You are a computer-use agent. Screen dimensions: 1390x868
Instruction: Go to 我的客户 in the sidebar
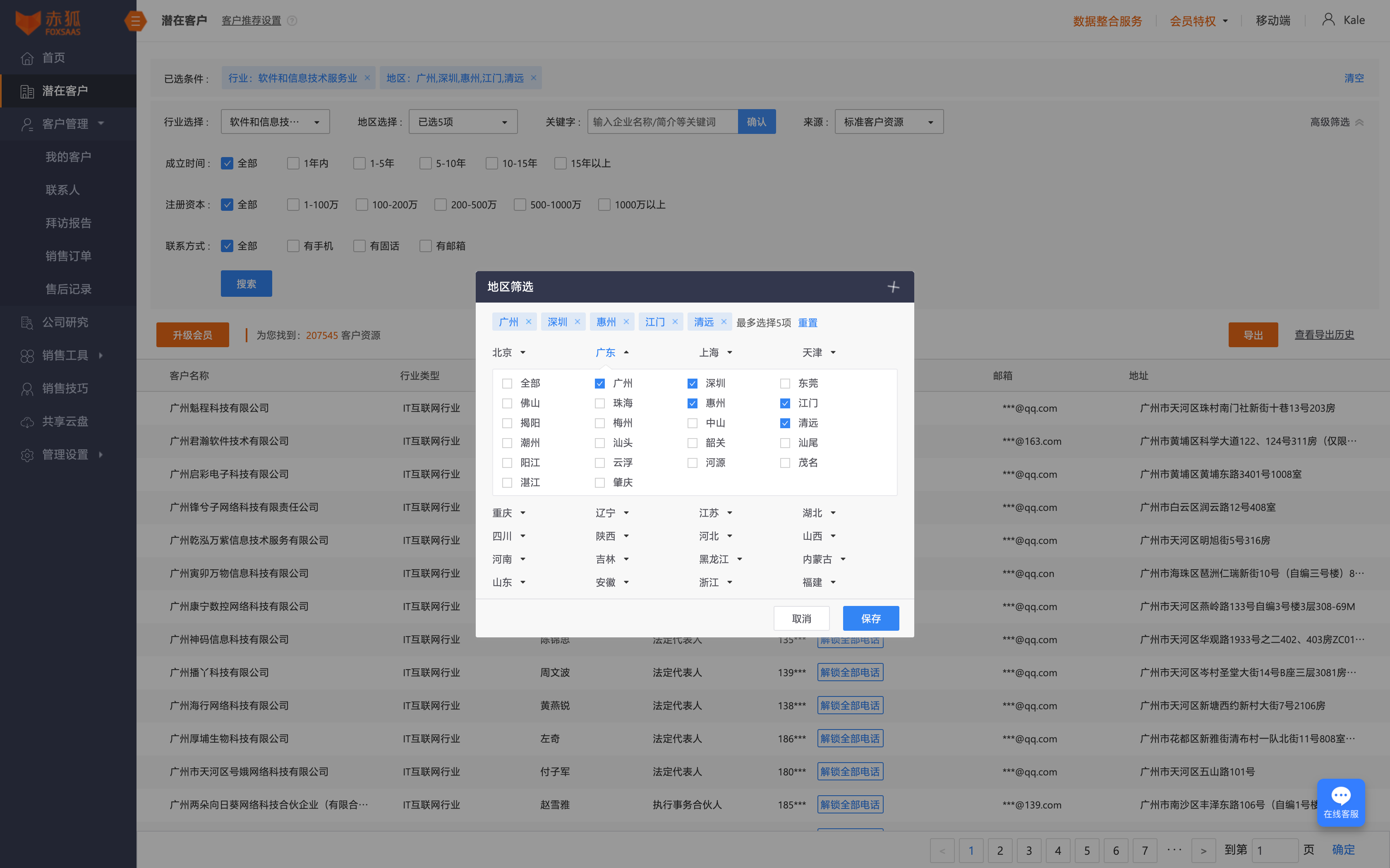(x=68, y=157)
